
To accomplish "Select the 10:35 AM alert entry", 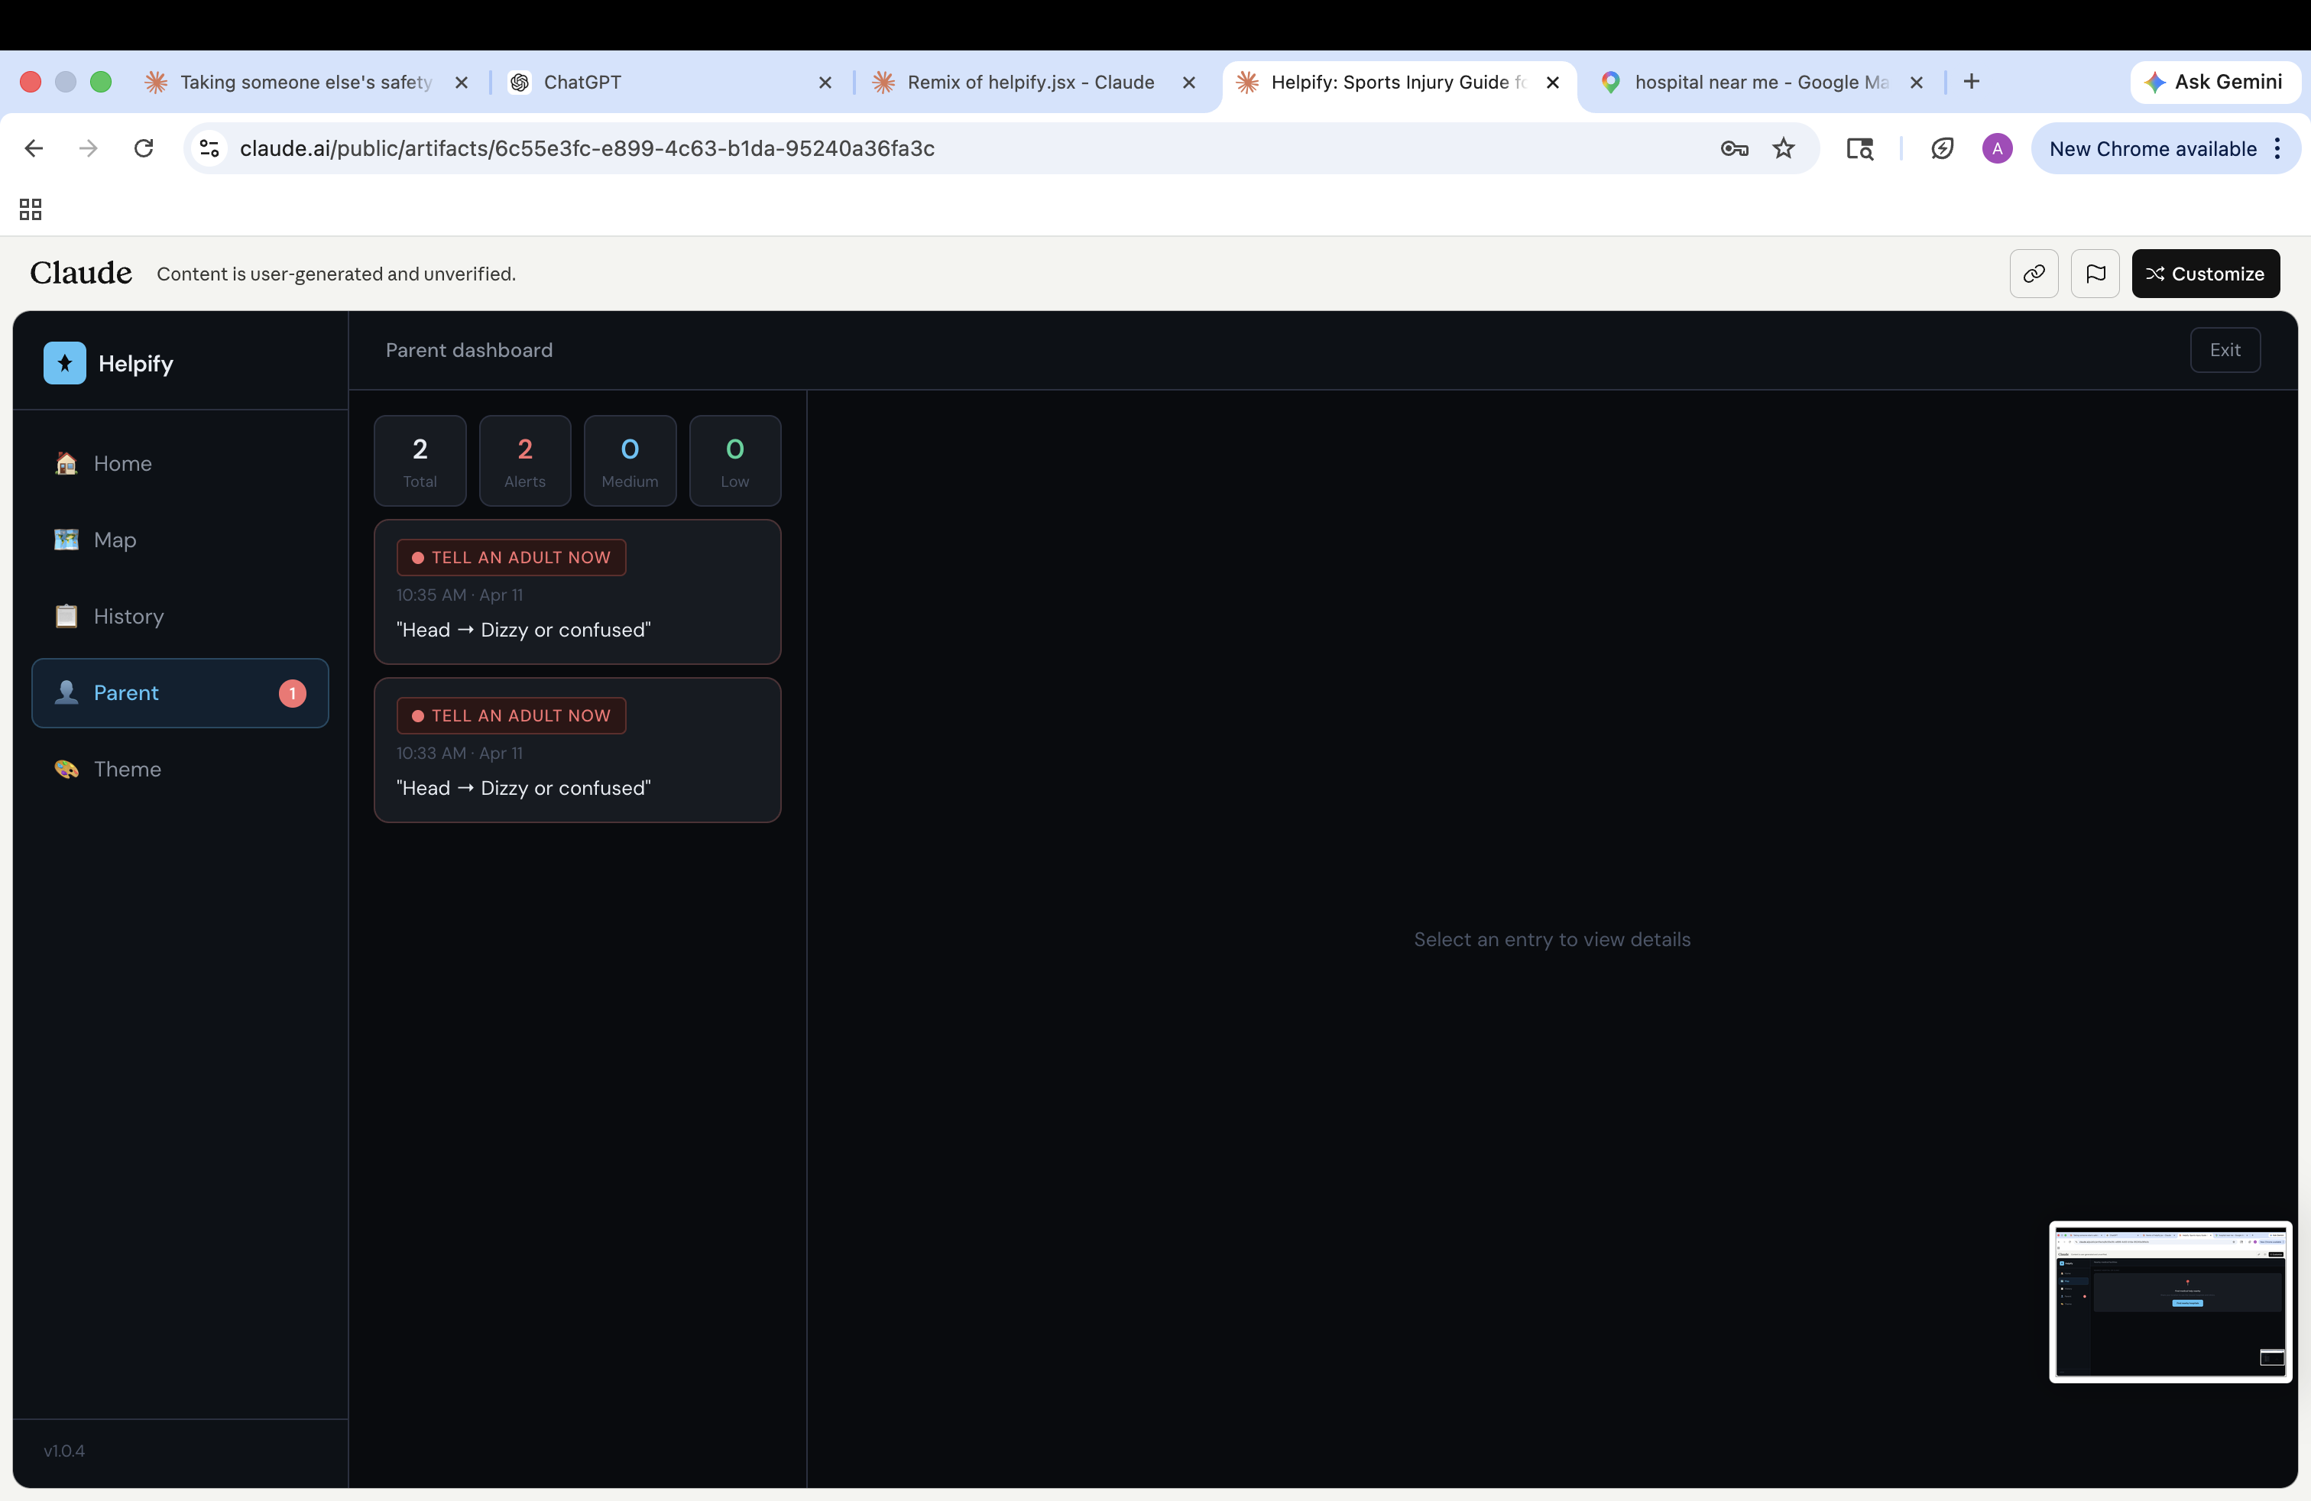I will point(577,592).
